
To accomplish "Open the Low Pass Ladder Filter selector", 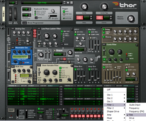I will pyautogui.click(x=39, y=29).
